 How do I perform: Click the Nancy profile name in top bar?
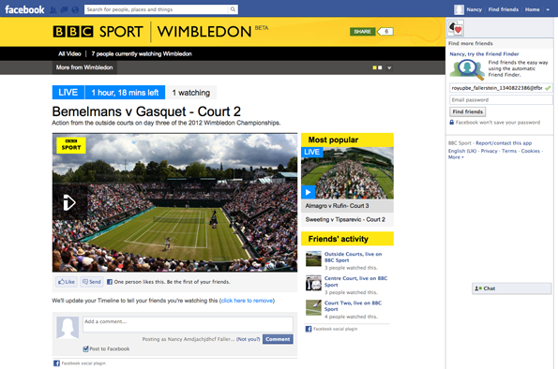tap(474, 9)
